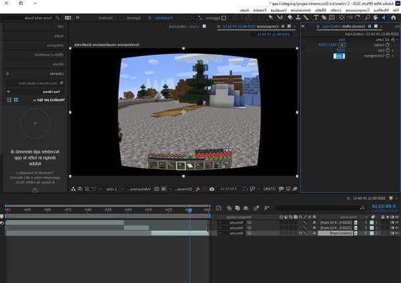Switch to the 'Livello video2.mp4' tab
Viewport: 401px width, 283px height.
pyautogui.click(x=184, y=26)
